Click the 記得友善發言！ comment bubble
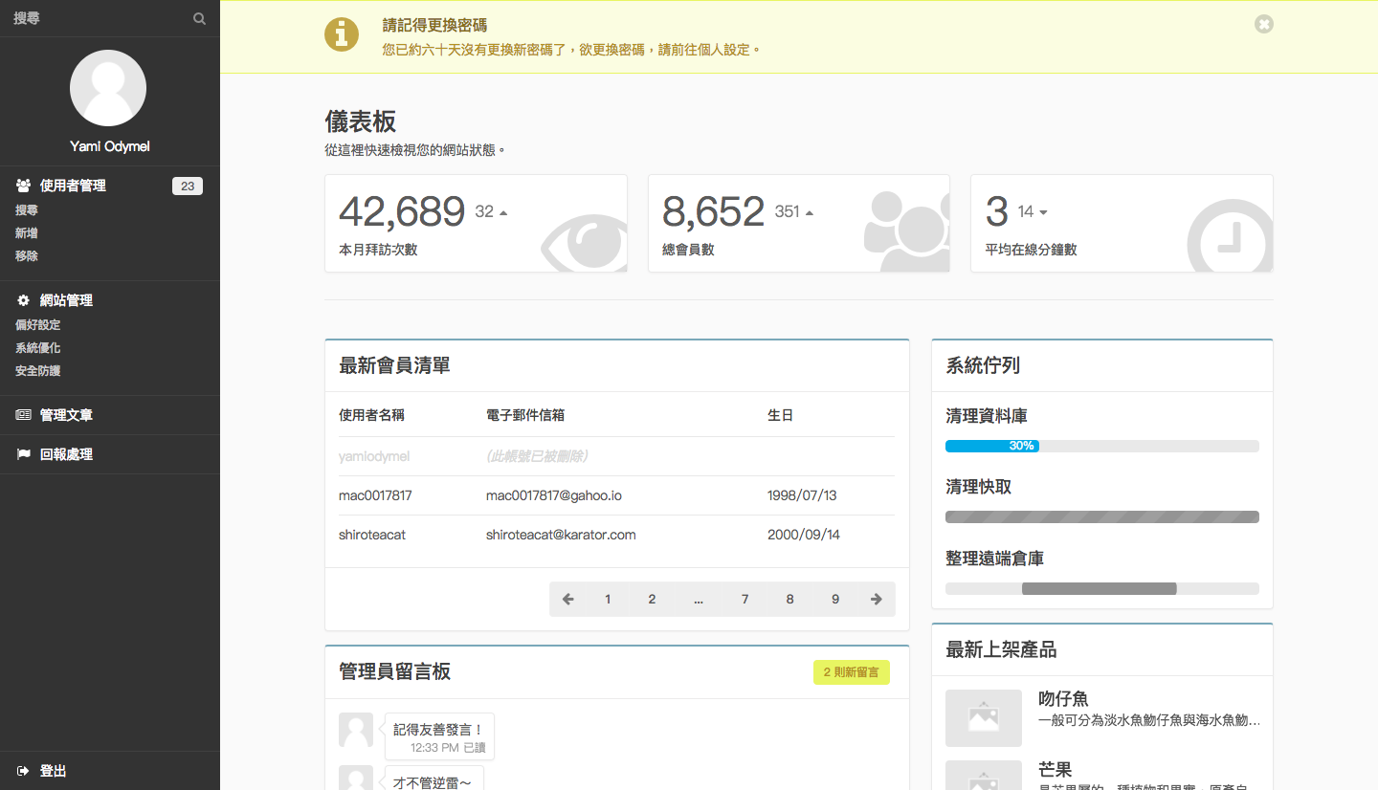 (x=439, y=736)
